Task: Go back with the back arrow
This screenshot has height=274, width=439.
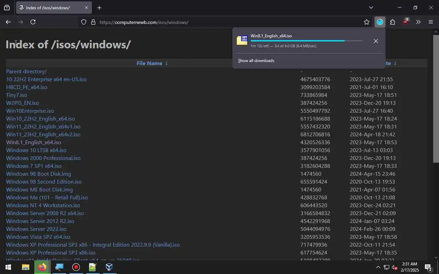Action: pyautogui.click(x=8, y=22)
